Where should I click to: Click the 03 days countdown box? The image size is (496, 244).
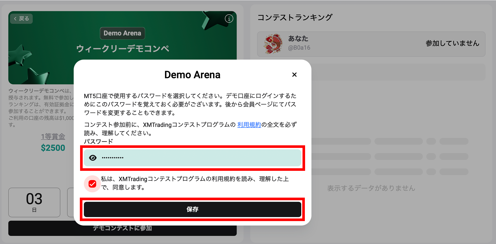(34, 202)
